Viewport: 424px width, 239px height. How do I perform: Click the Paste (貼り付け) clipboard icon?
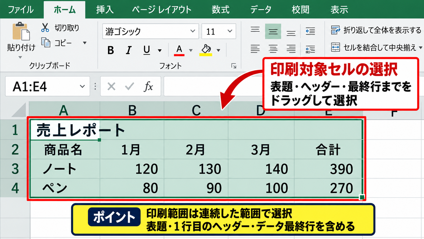[x=21, y=31]
